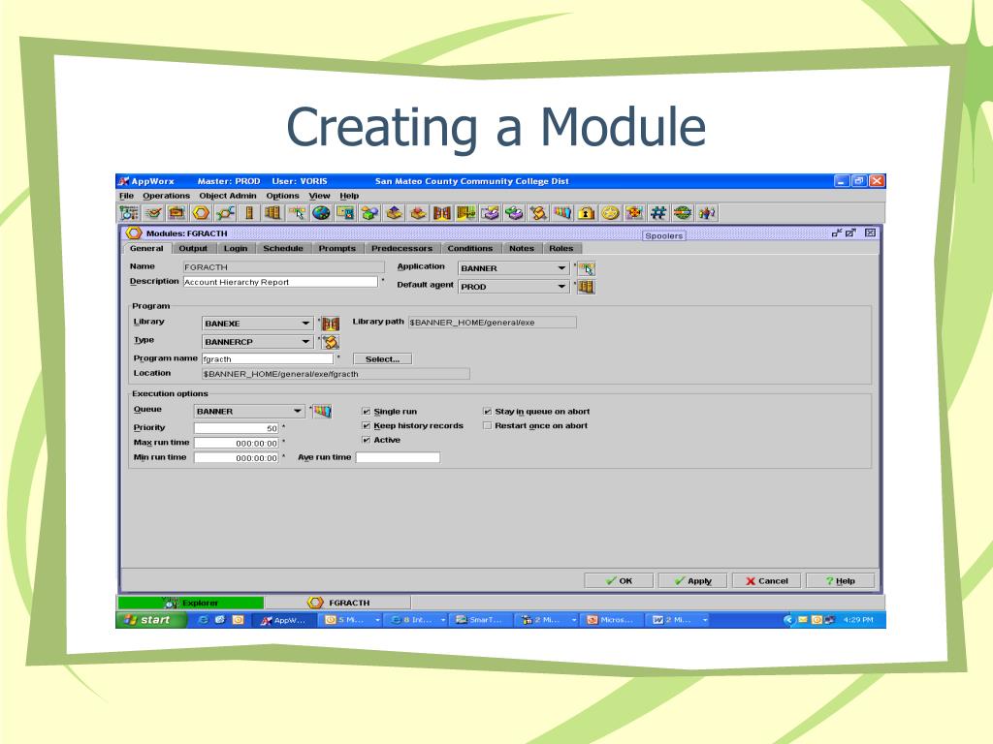
Task: Click the Cancel button
Action: click(767, 581)
